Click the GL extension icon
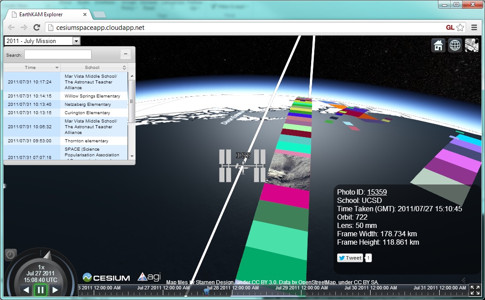This screenshot has width=485, height=300. tap(450, 28)
